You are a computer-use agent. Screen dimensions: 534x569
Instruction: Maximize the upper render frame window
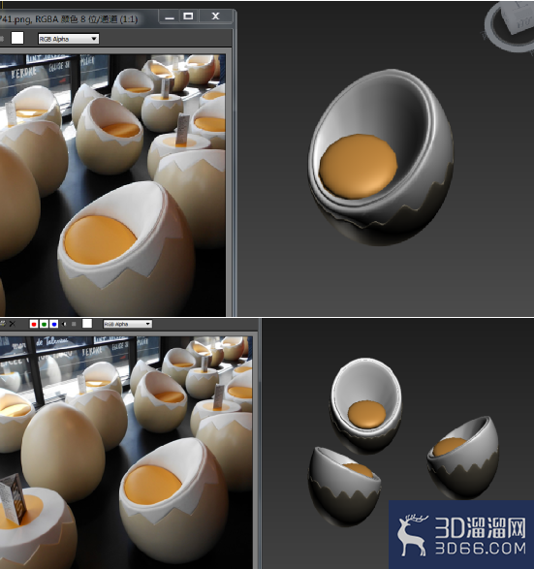pyautogui.click(x=188, y=16)
